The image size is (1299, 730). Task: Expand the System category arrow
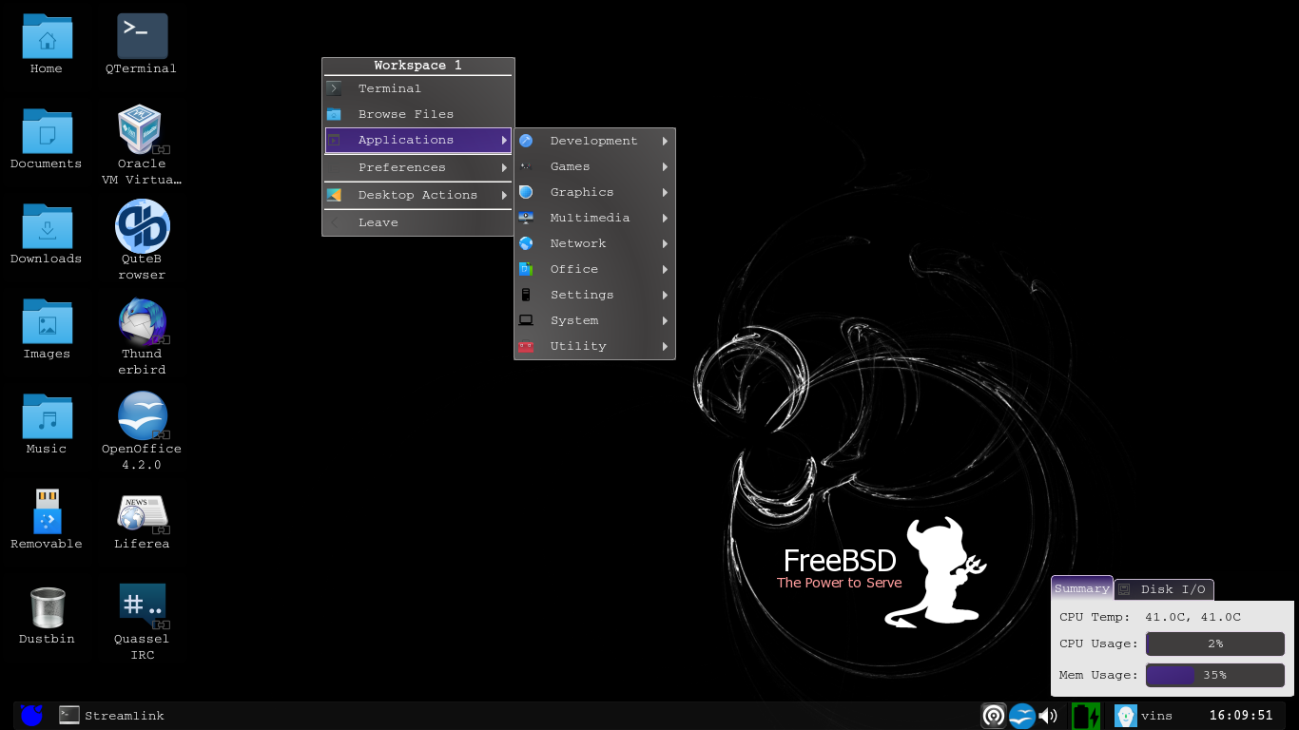coord(665,320)
